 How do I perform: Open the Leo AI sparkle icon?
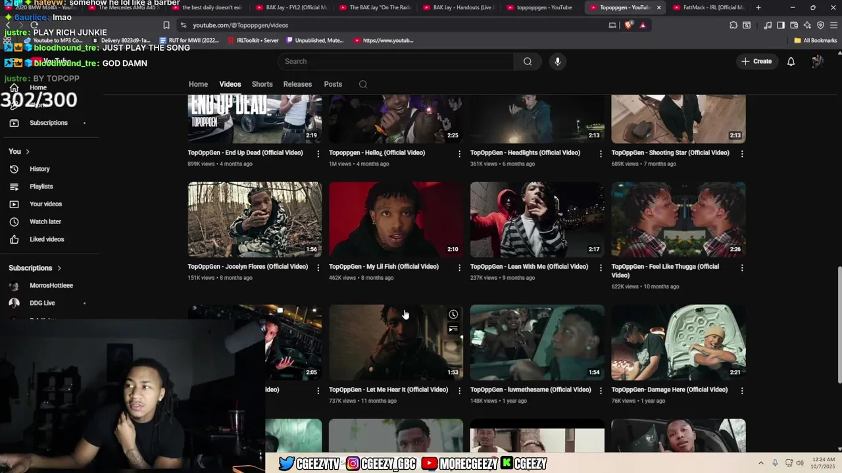[x=807, y=25]
